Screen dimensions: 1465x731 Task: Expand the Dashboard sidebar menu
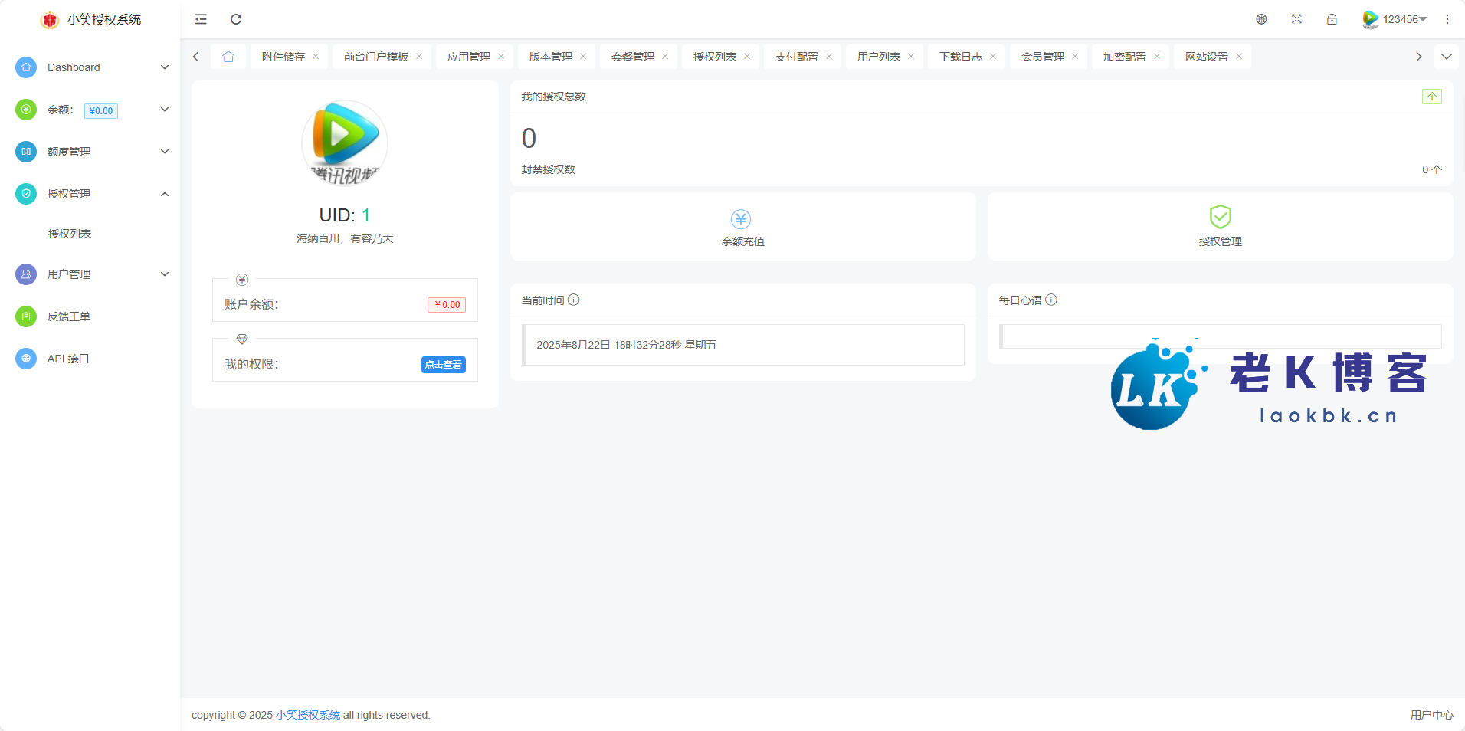click(x=92, y=67)
